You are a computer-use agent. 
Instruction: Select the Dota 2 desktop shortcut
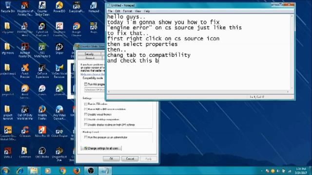click(x=8, y=153)
